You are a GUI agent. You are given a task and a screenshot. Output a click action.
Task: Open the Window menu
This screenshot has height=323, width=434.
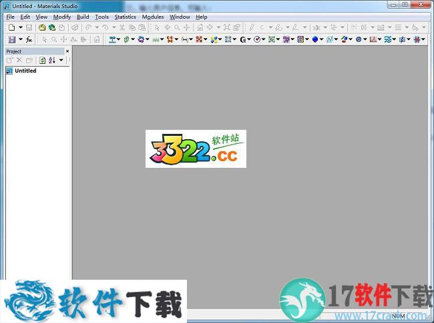coord(180,17)
